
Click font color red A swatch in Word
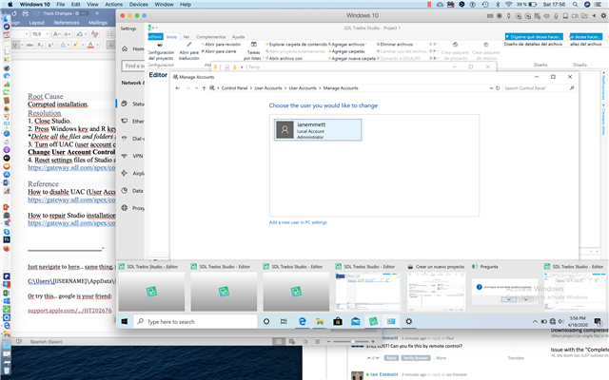click(x=90, y=45)
